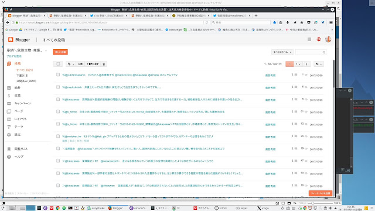
Task: Click the magnifier icon in Blogger search box
Action: point(324,52)
